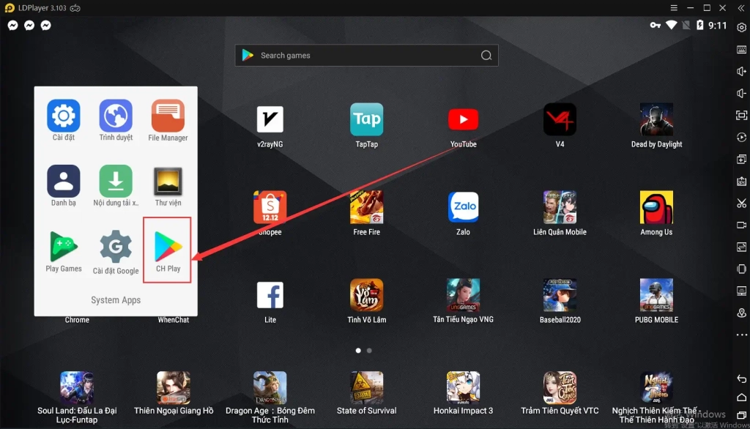750x429 pixels.
Task: Switch to second home screen page dot
Action: tap(369, 351)
